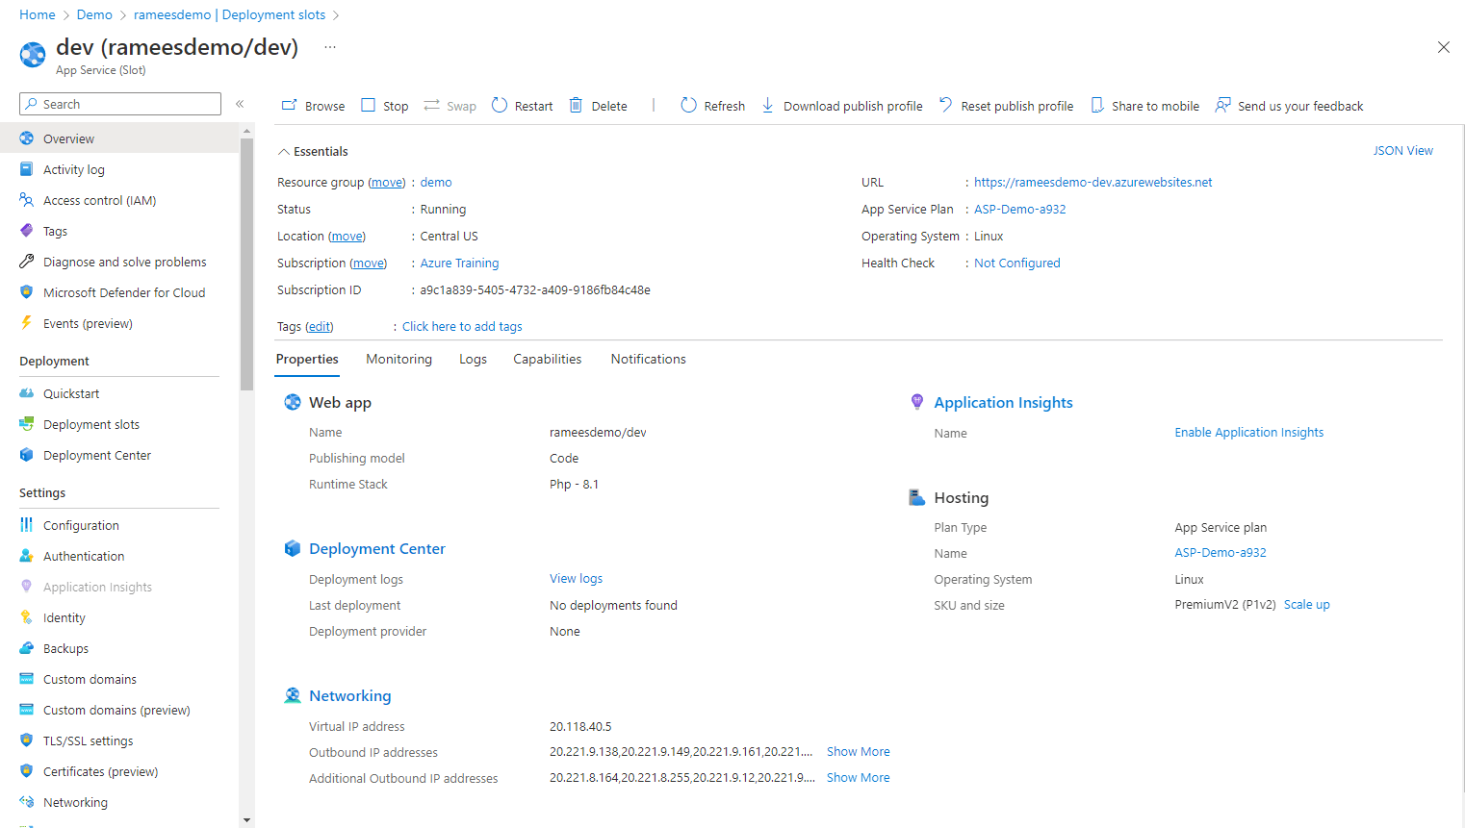Click the Enable Application Insights link
The width and height of the screenshot is (1465, 828).
coord(1249,433)
